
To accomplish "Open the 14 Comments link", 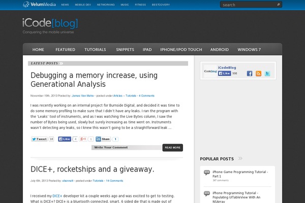I will pyautogui.click(x=114, y=181).
